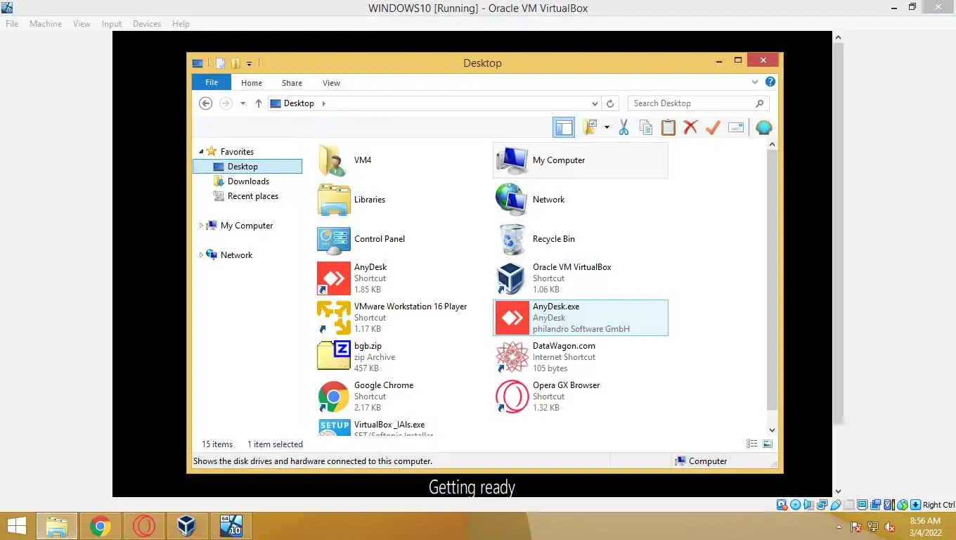Open the Input menu in VirtualBox
Viewport: 956px width, 540px height.
[x=111, y=23]
